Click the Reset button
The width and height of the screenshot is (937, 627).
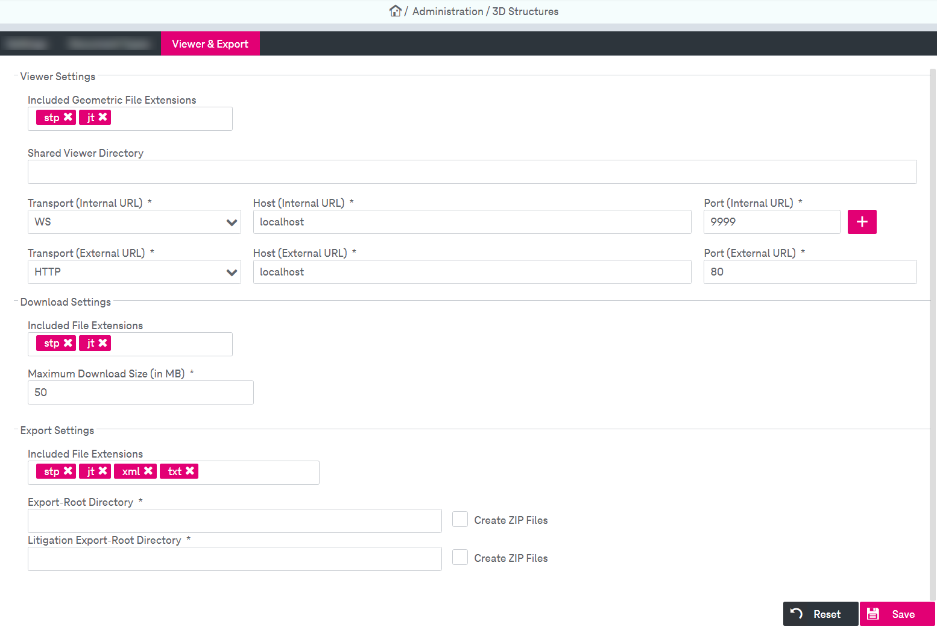[820, 614]
